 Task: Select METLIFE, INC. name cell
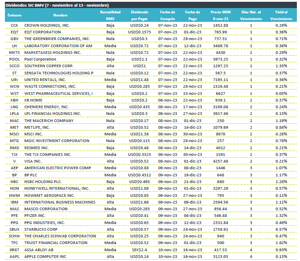pos(37,127)
